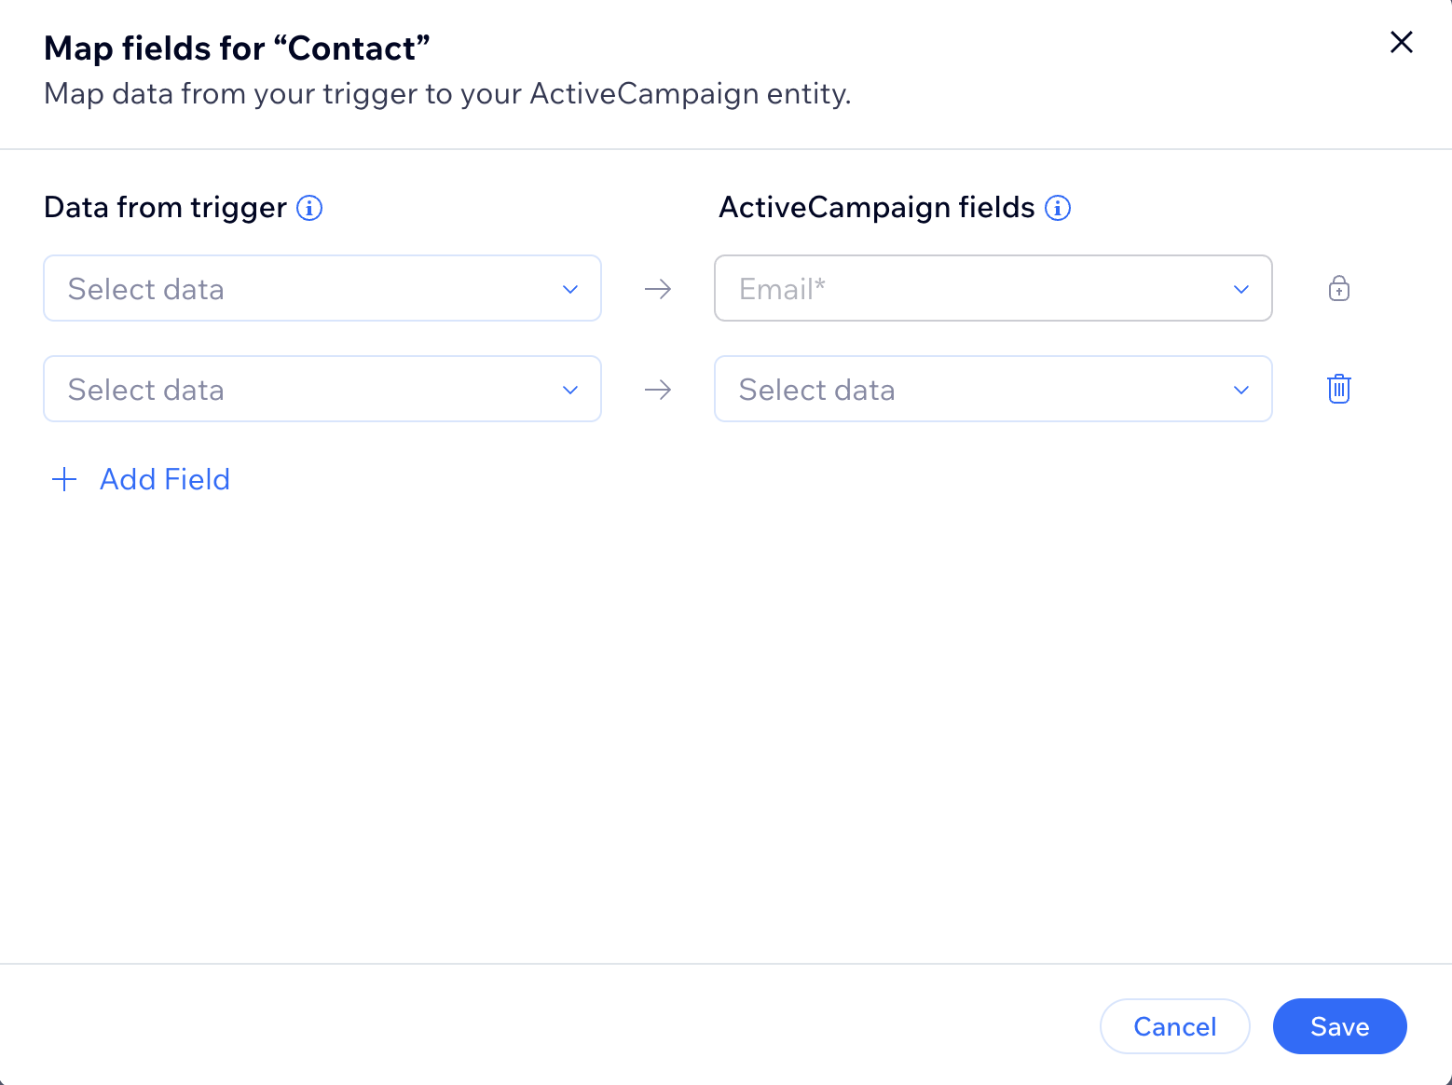The height and width of the screenshot is (1085, 1452).
Task: Expand chevron of second trigger Select data field
Action: 570,391
